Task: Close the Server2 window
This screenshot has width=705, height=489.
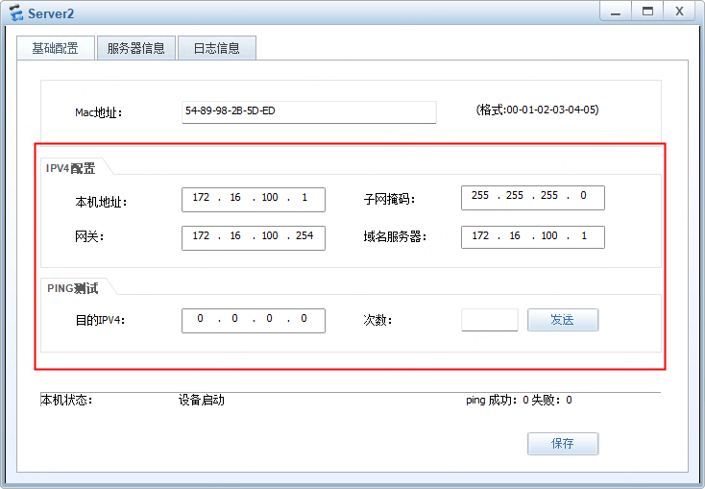Action: [x=679, y=12]
